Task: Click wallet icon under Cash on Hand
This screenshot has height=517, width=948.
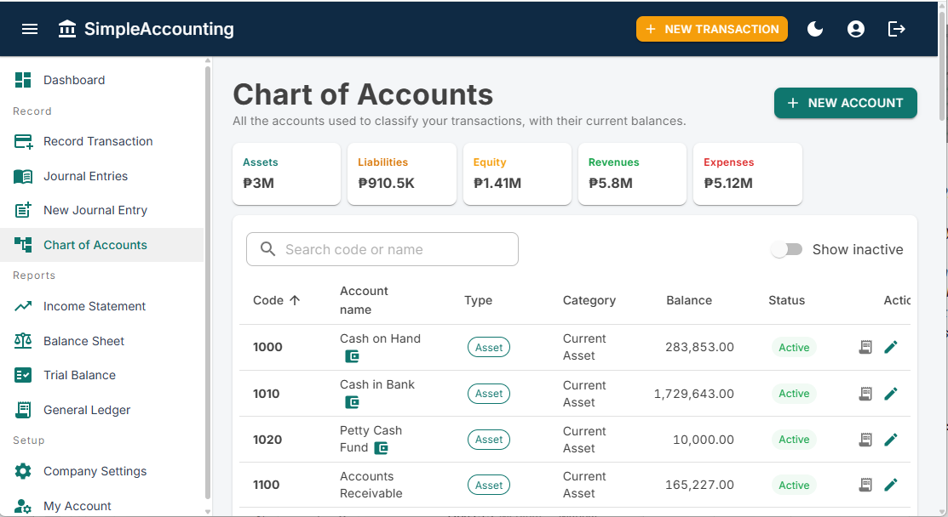Action: point(352,356)
